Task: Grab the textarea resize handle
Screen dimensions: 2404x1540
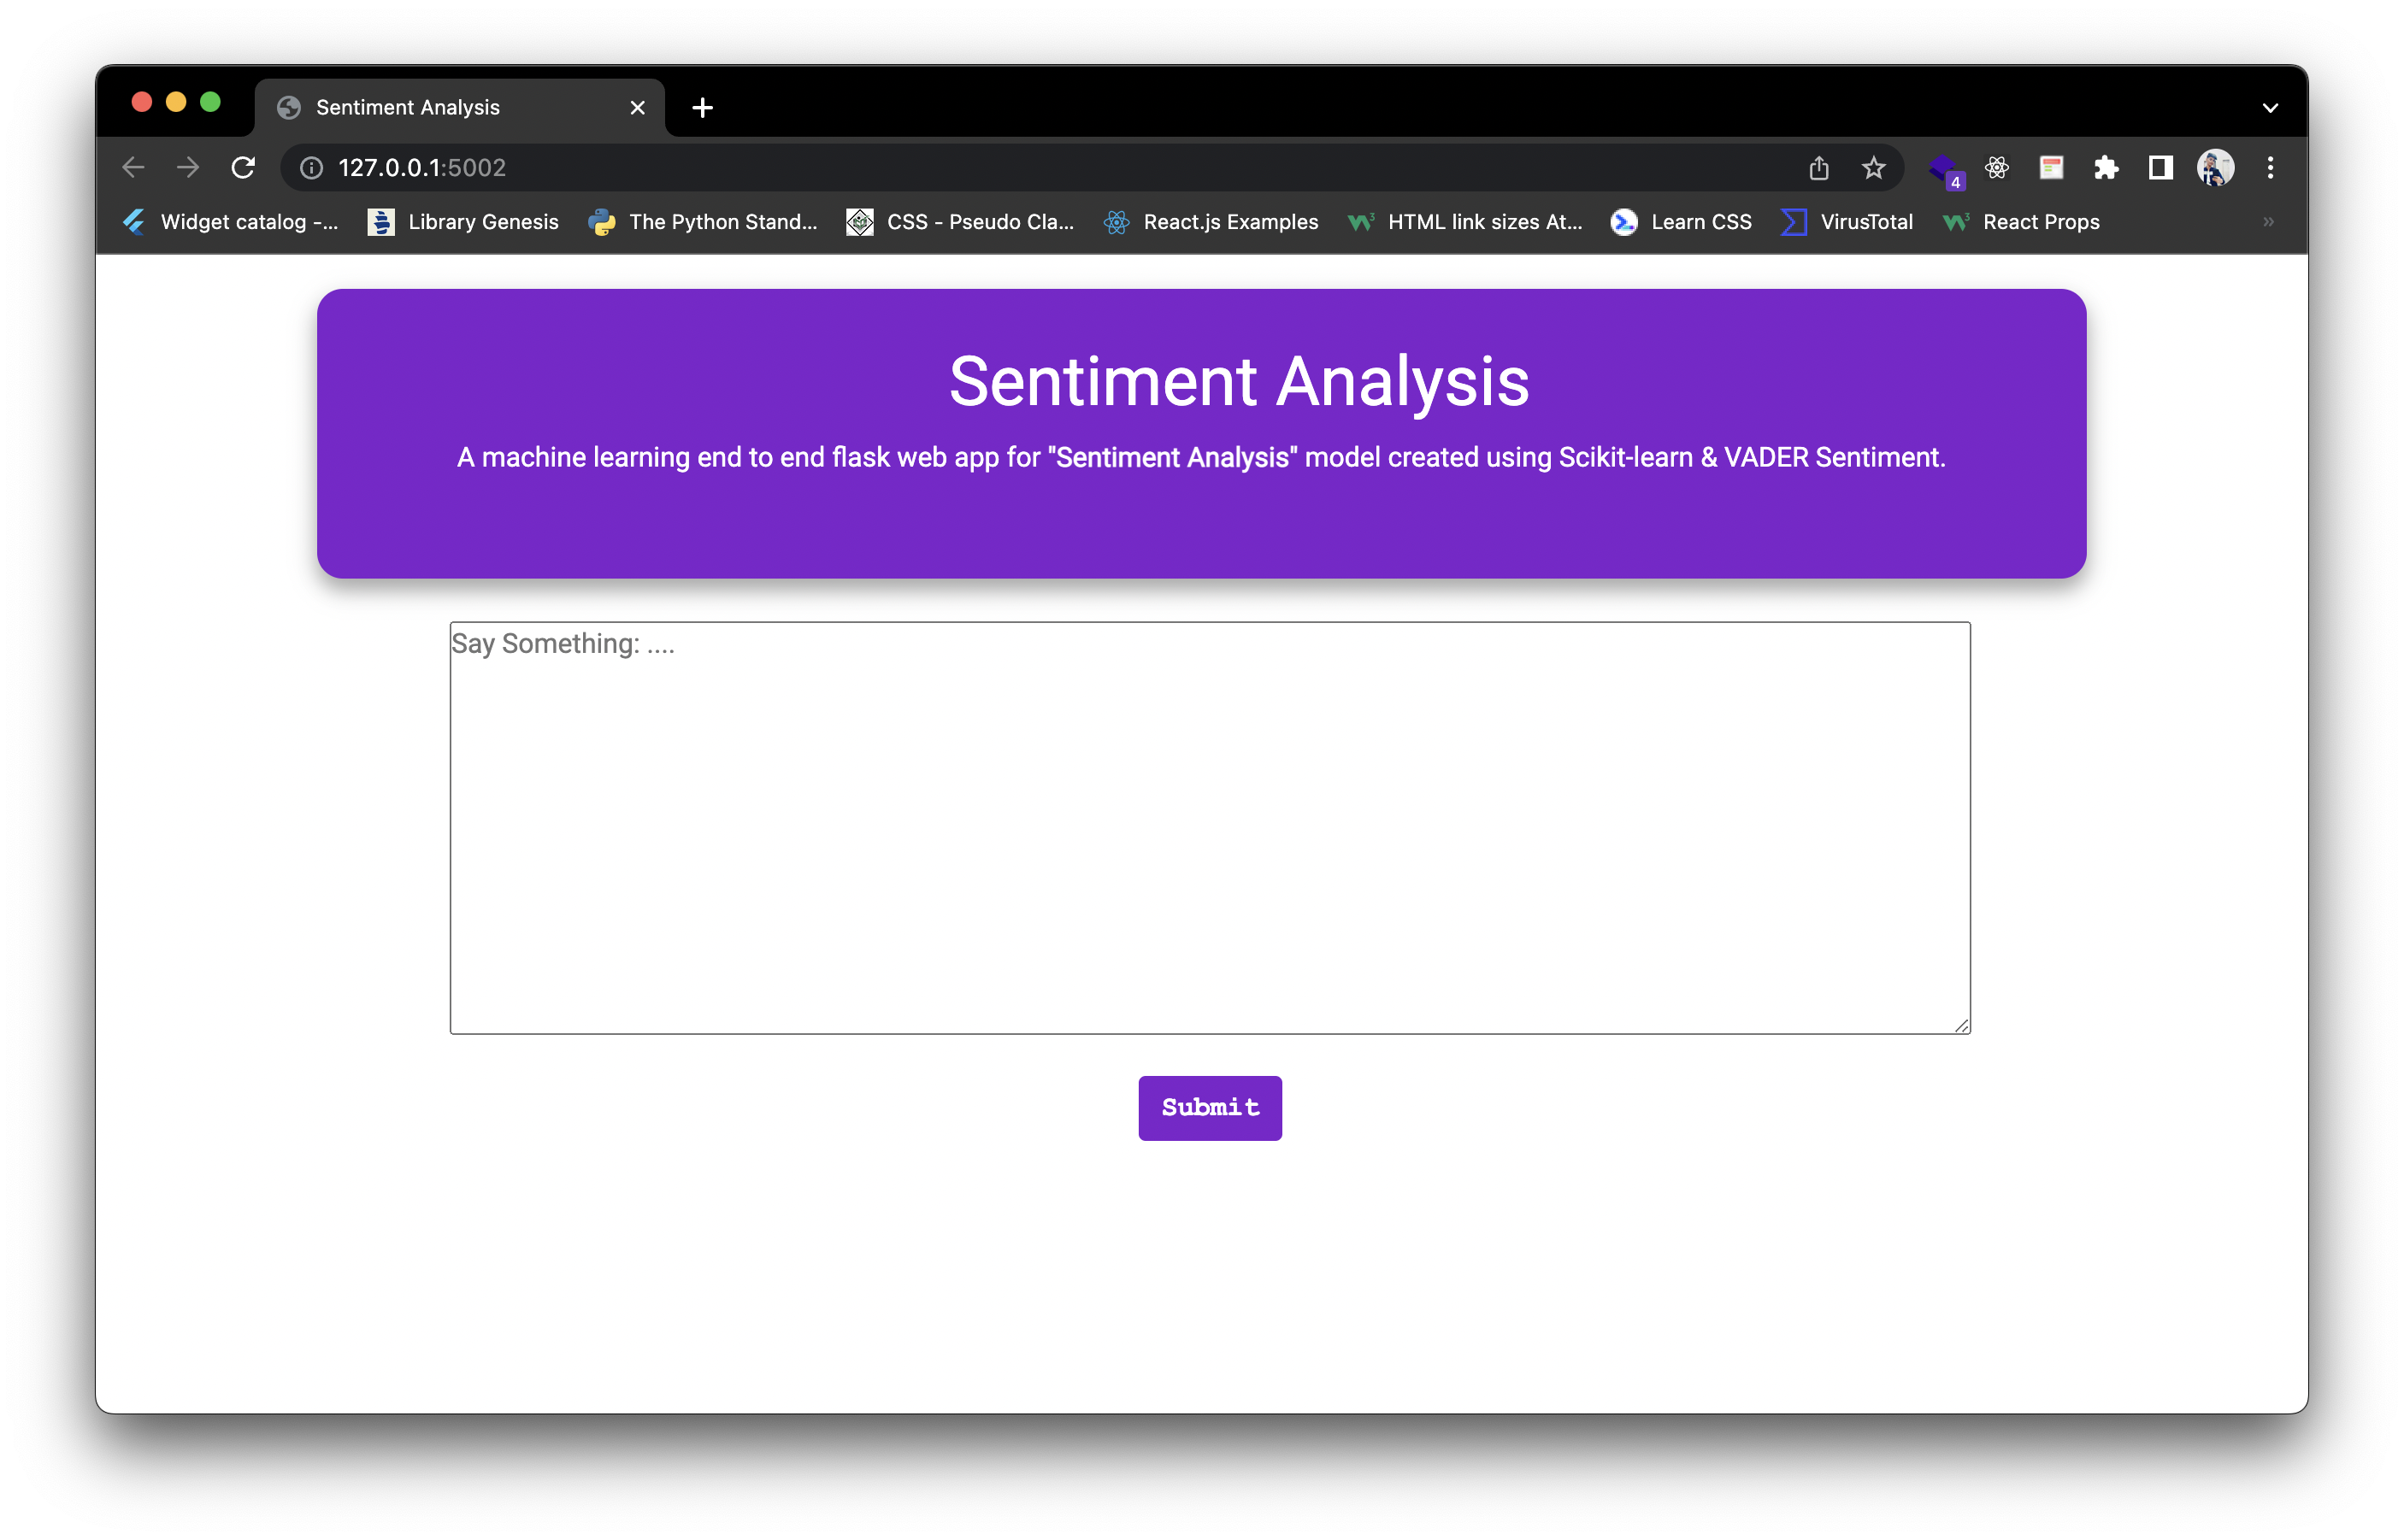Action: pos(1961,1025)
